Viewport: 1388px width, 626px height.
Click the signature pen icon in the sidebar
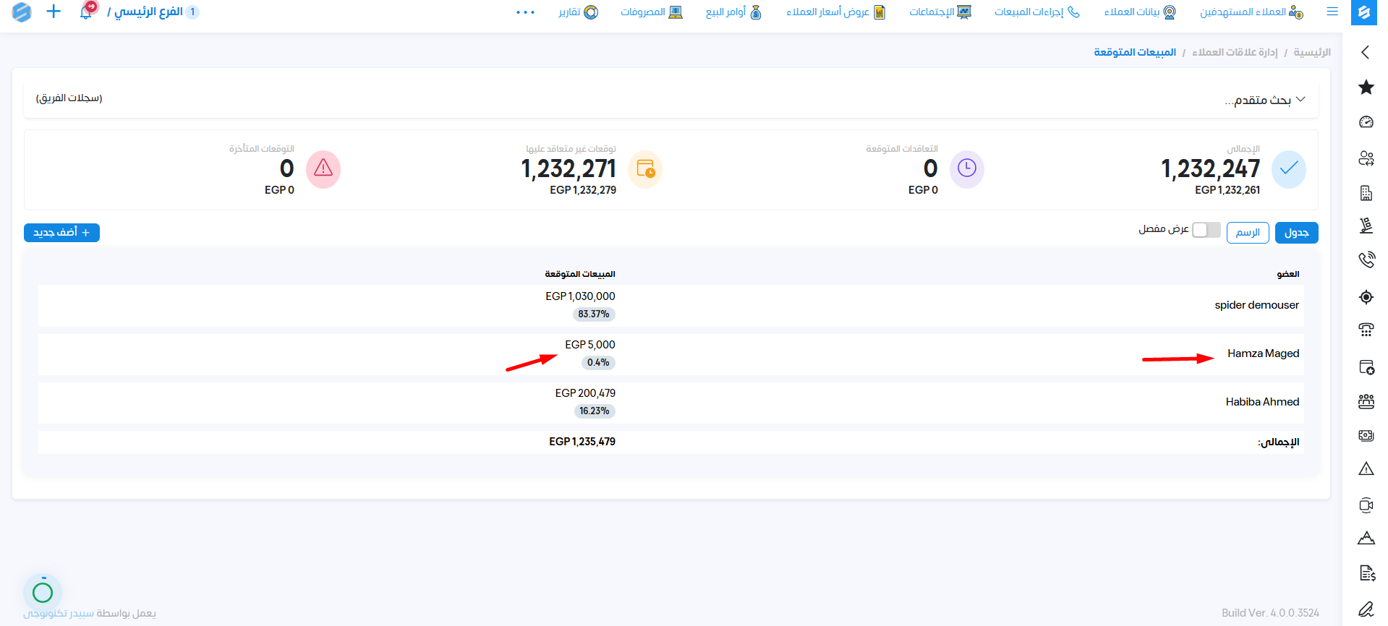[1366, 609]
